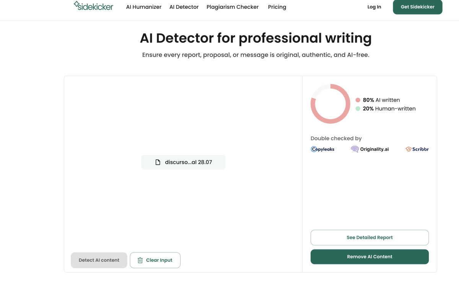Go to Plagiarism Checker
Viewport: 459px width, 290px height.
tap(233, 7)
